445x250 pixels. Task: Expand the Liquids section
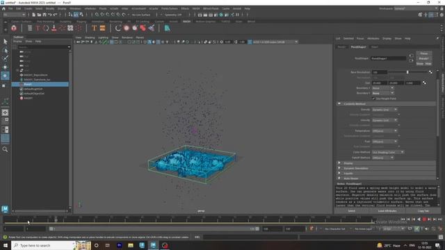coord(339,173)
